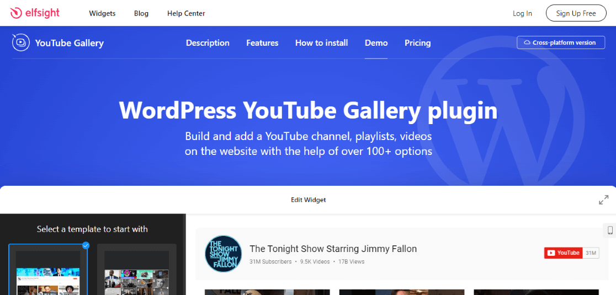Click the WordPress YouTube Gallery plugin heading
This screenshot has width=616, height=295.
309,111
